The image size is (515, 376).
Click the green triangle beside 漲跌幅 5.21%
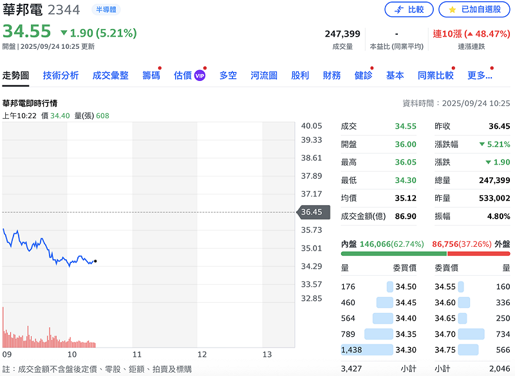tap(482, 144)
